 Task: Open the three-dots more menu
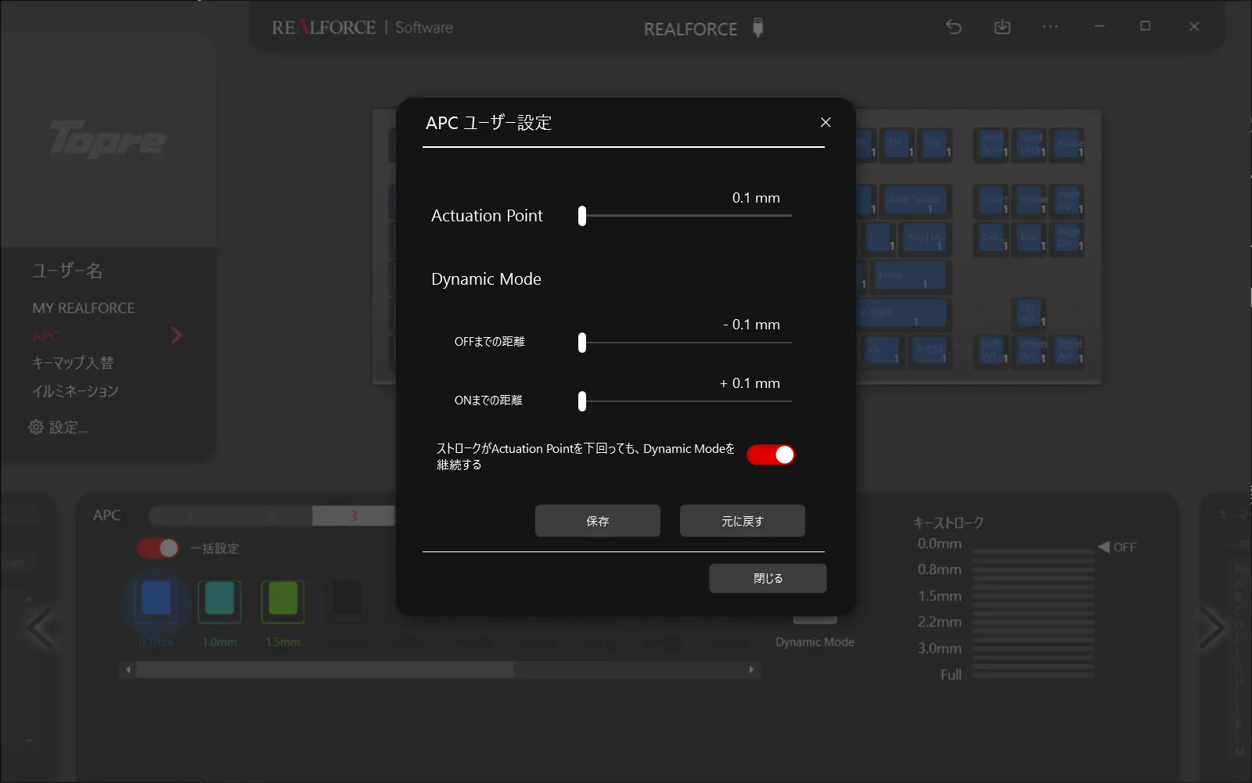click(x=1050, y=27)
